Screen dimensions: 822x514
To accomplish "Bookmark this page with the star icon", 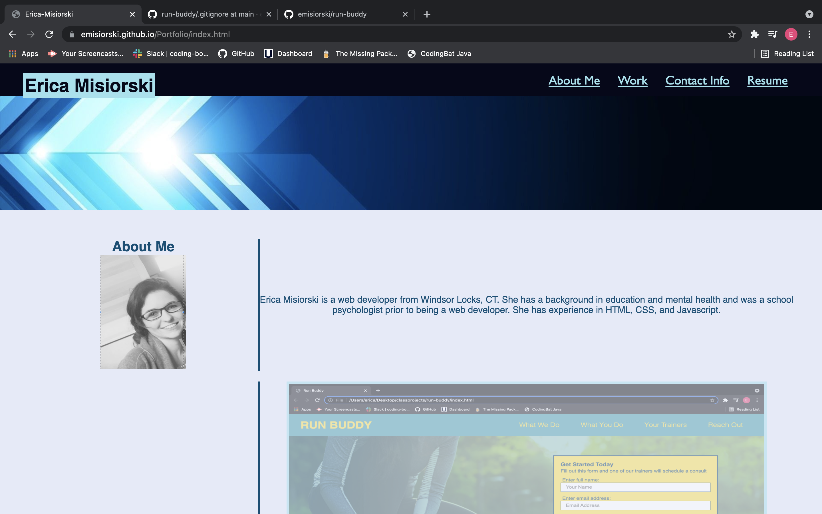I will 732,34.
